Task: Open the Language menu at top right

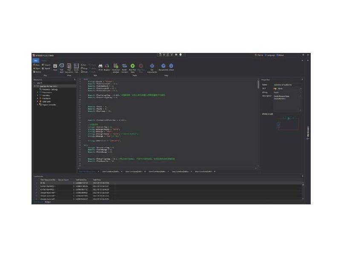Action: click(x=270, y=55)
